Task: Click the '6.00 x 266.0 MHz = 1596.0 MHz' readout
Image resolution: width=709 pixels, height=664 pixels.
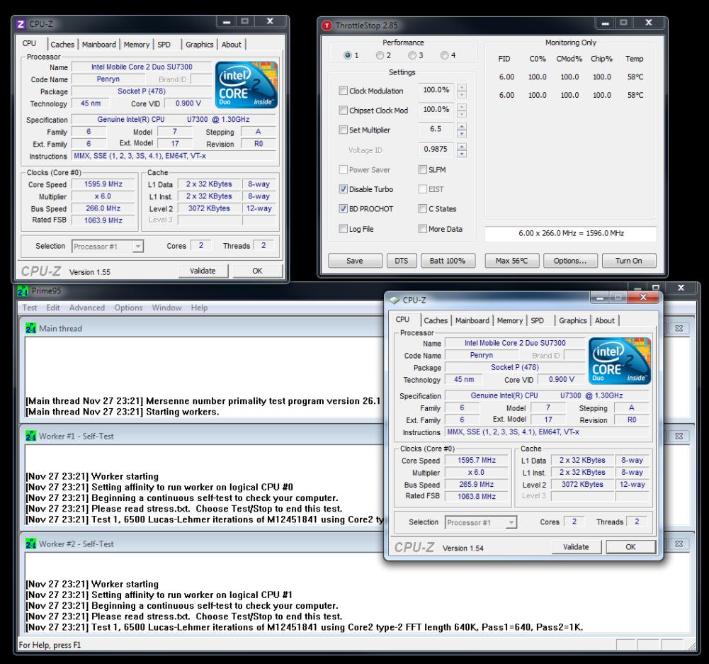Action: tap(571, 233)
